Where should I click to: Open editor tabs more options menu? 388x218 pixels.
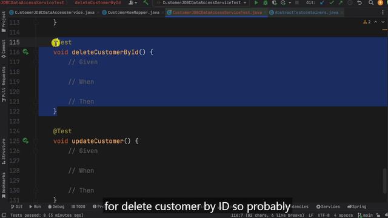tap(383, 12)
